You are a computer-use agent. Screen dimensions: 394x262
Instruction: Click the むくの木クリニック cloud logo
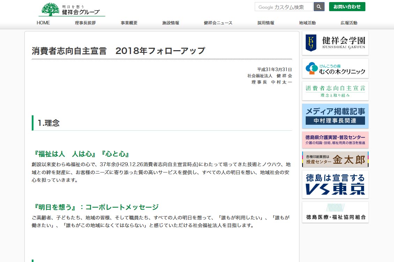coord(312,68)
